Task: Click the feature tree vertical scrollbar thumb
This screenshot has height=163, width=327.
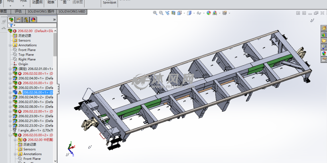Action: pyautogui.click(x=55, y=45)
